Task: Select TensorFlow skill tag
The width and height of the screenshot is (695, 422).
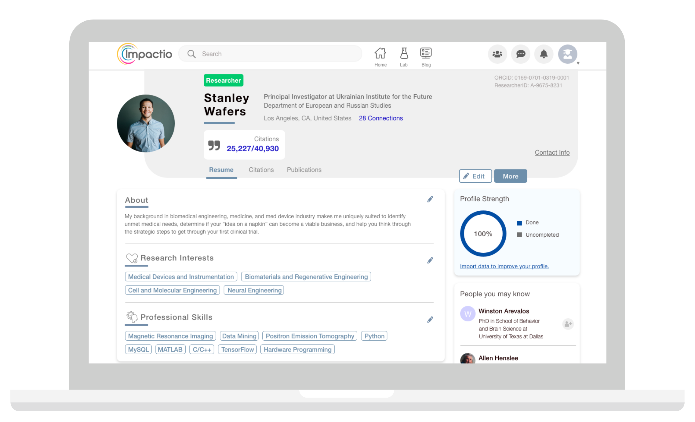Action: click(x=237, y=349)
